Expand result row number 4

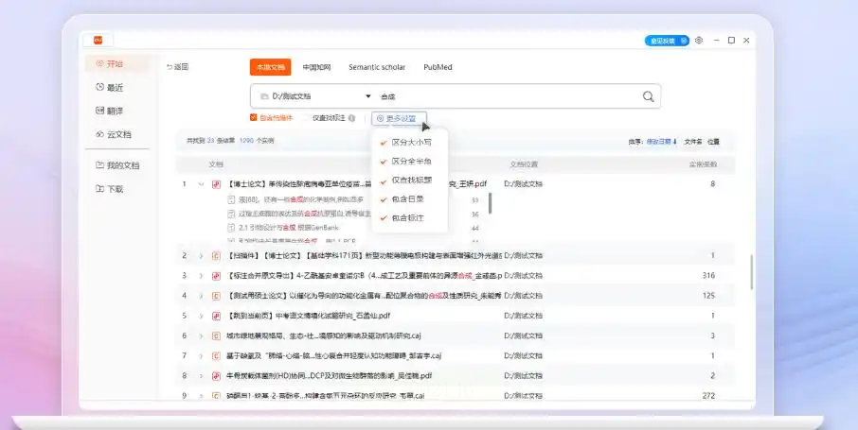coord(201,296)
